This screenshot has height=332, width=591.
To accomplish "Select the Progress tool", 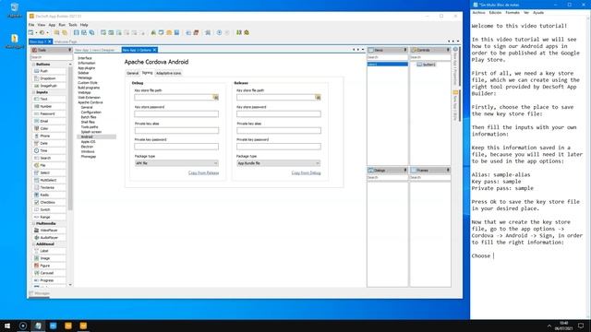I will coord(49,280).
